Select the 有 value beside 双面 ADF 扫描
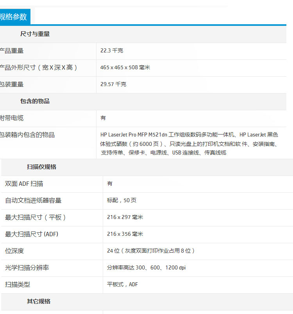This screenshot has width=293, height=314. pos(110,183)
